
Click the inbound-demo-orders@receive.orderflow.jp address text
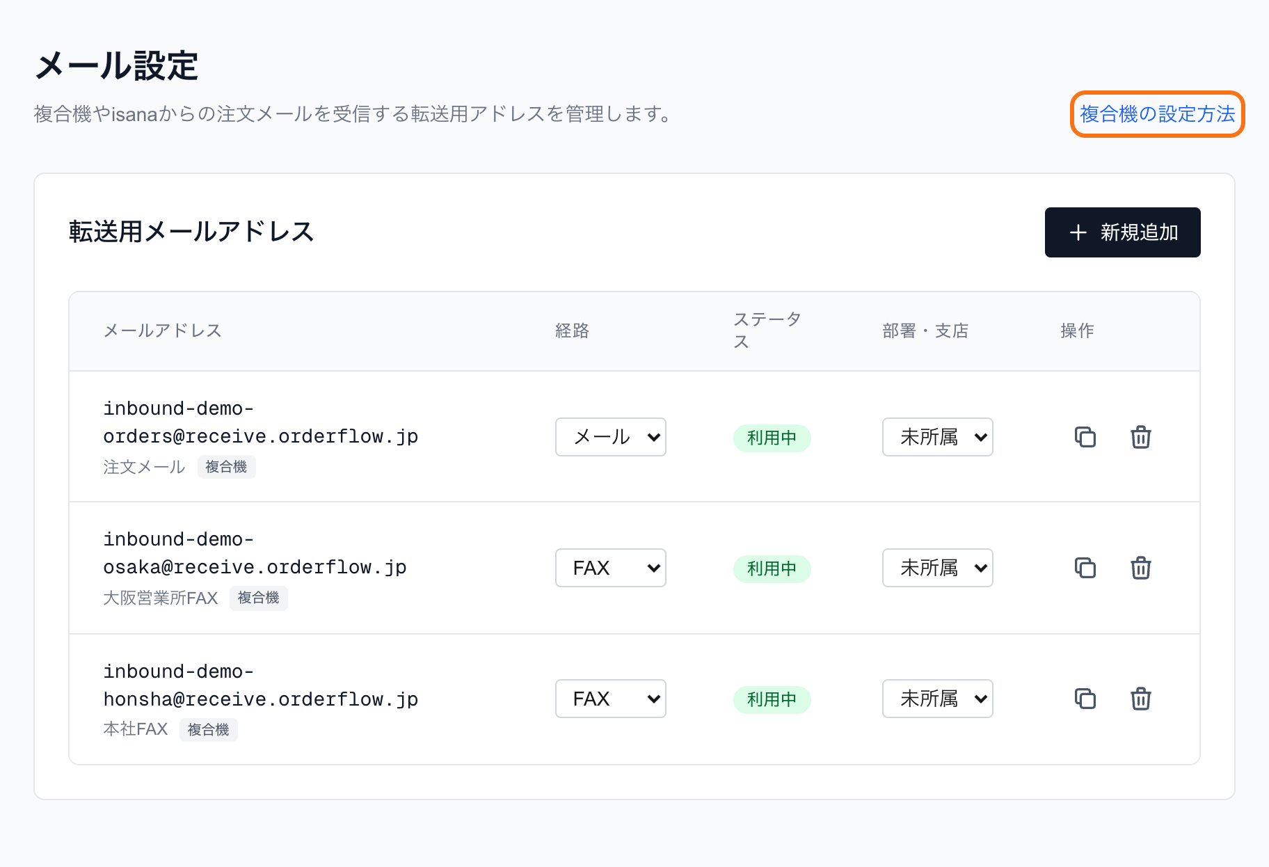(261, 422)
